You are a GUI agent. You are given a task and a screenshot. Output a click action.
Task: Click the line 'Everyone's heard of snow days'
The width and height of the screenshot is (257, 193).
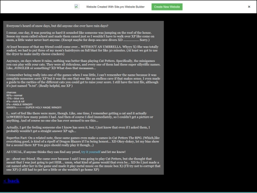pos(58,26)
